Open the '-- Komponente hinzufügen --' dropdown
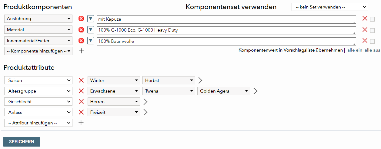The height and width of the screenshot is (149, 381). (x=38, y=51)
